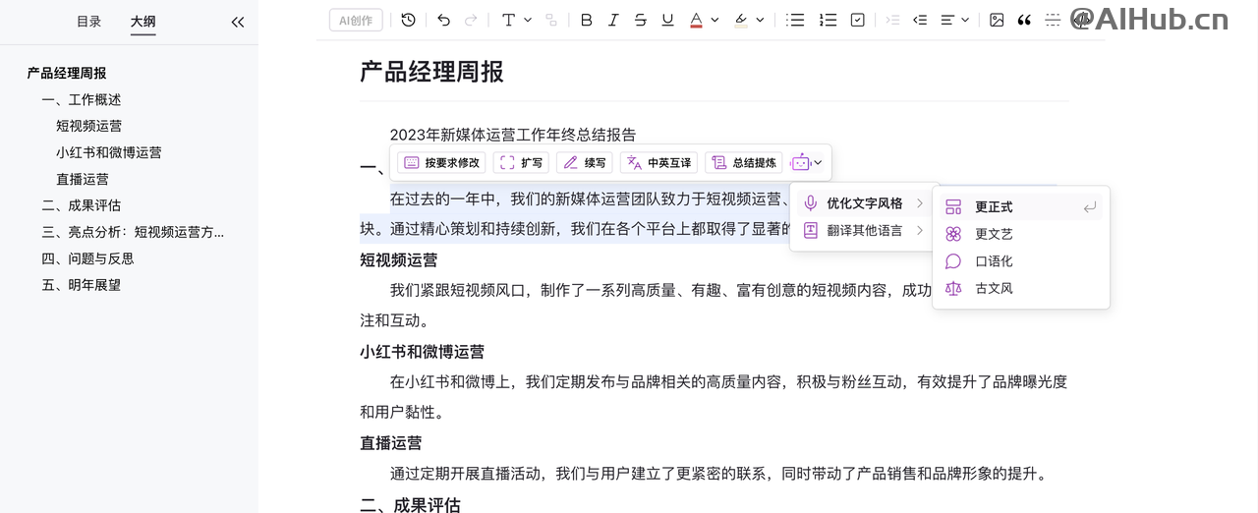The height and width of the screenshot is (513, 1258).
Task: Toggle the checkbox task list
Action: tap(857, 20)
